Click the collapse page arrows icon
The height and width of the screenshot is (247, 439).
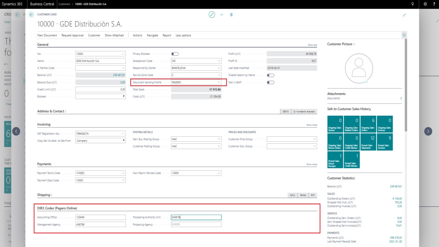404,15
